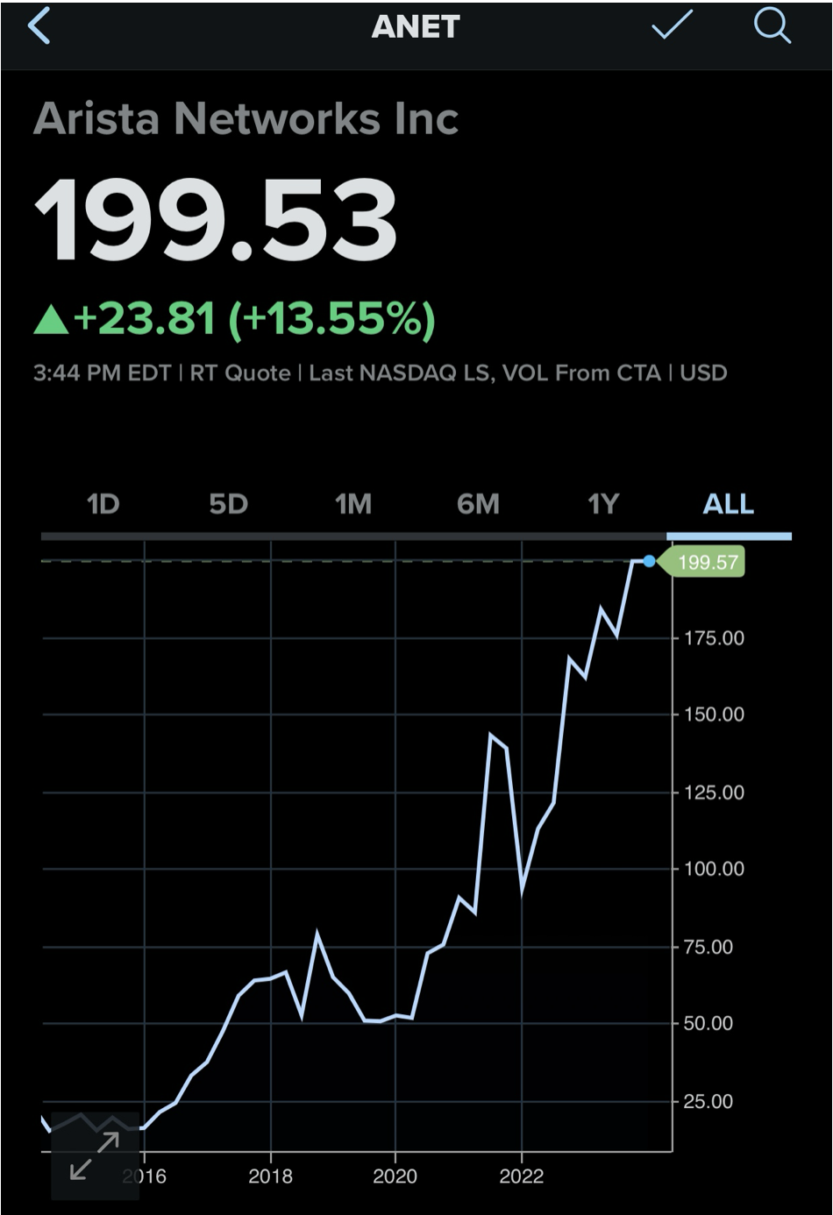This screenshot has height=1215, width=833.
Task: Tap the watchlist checkmark icon
Action: [672, 26]
